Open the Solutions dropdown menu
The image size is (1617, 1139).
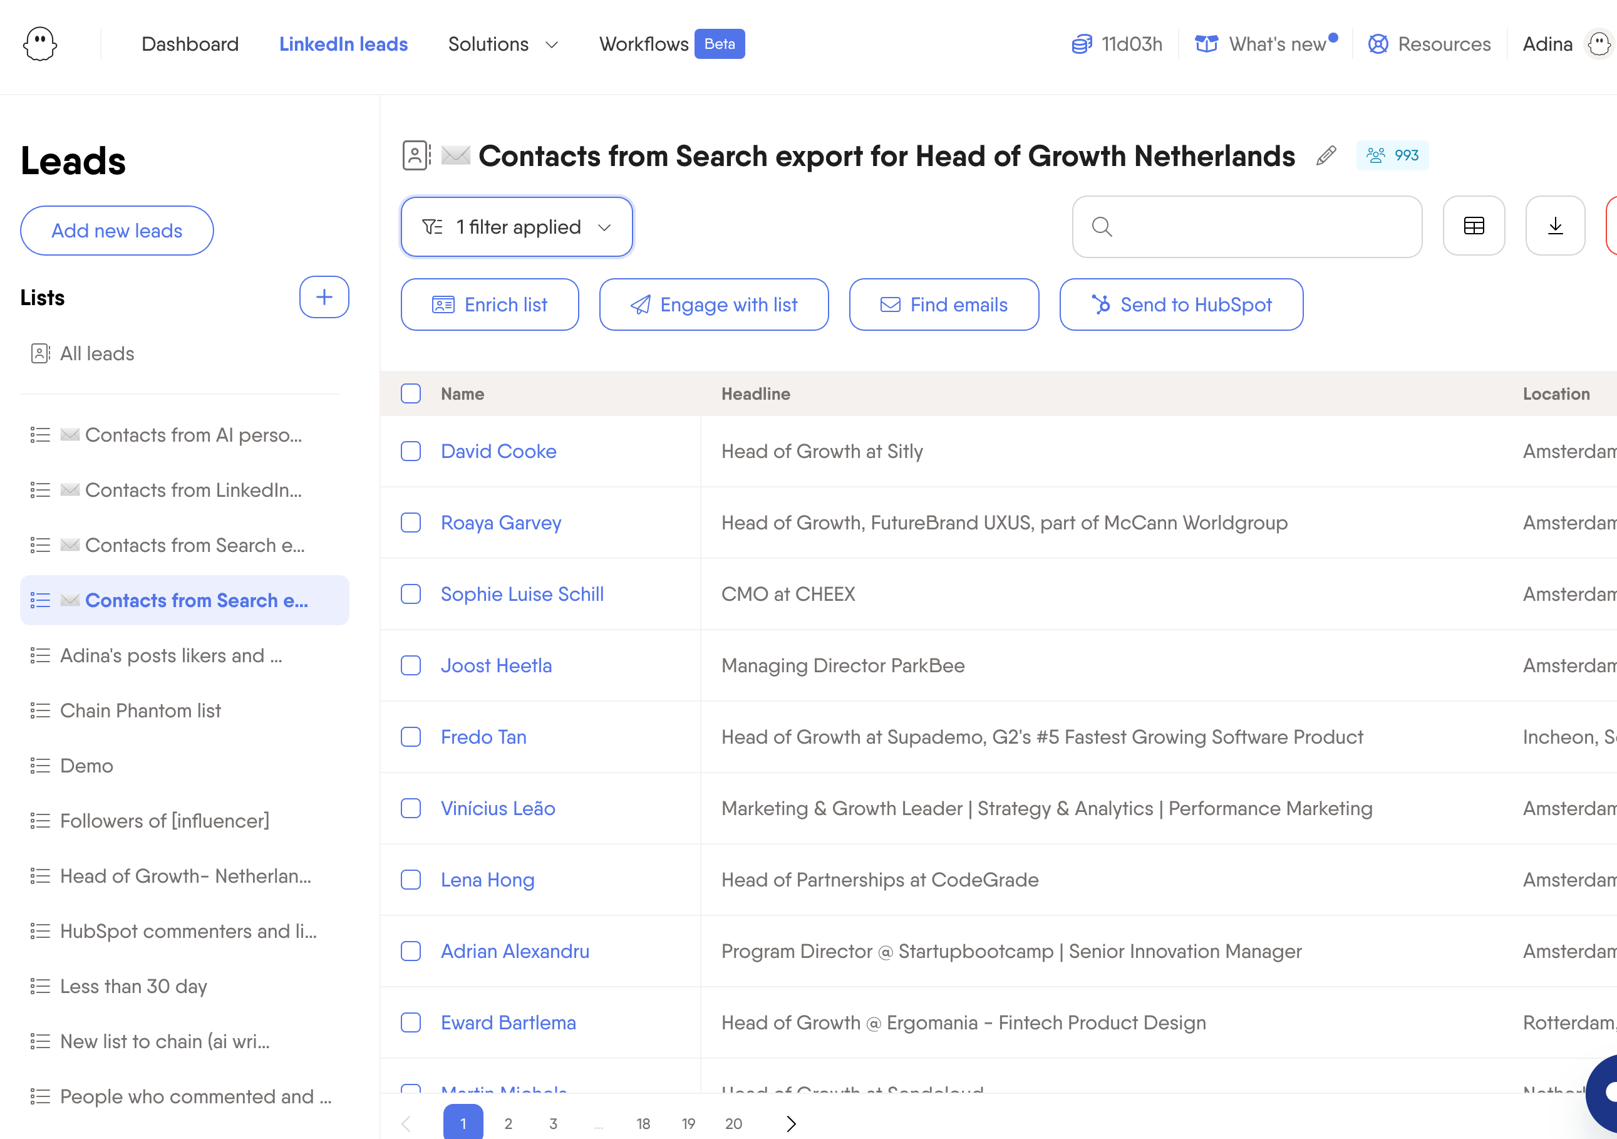503,44
